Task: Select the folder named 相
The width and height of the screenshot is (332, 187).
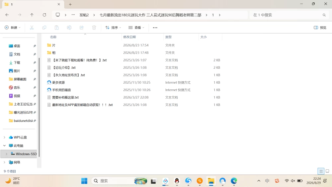Action: coord(53,52)
